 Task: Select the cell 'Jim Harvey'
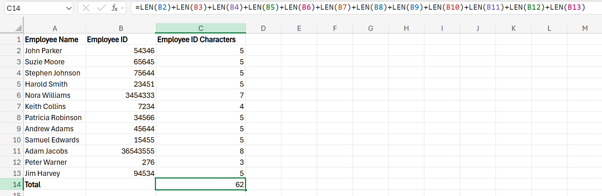coord(55,173)
